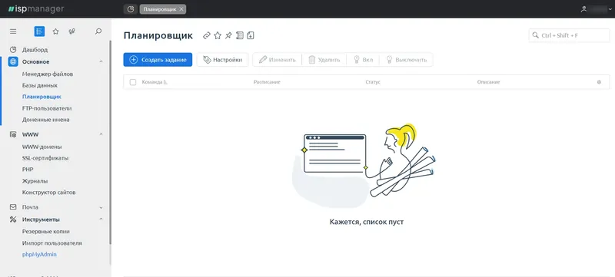
Task: Open Конструктор сайтов
Action: pyautogui.click(x=48, y=193)
